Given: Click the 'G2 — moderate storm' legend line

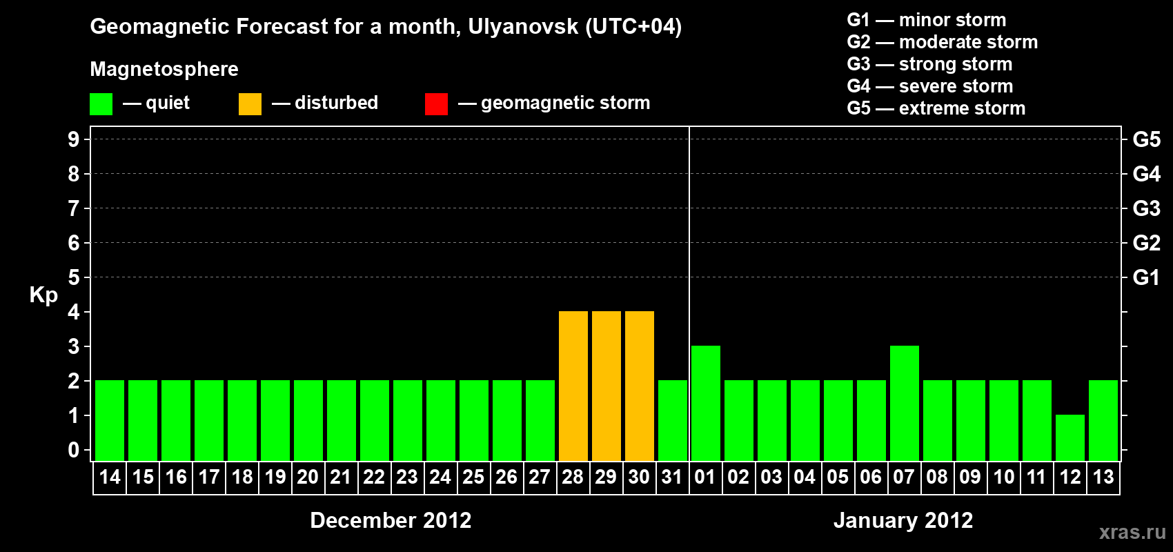Looking at the screenshot, I should pos(943,42).
